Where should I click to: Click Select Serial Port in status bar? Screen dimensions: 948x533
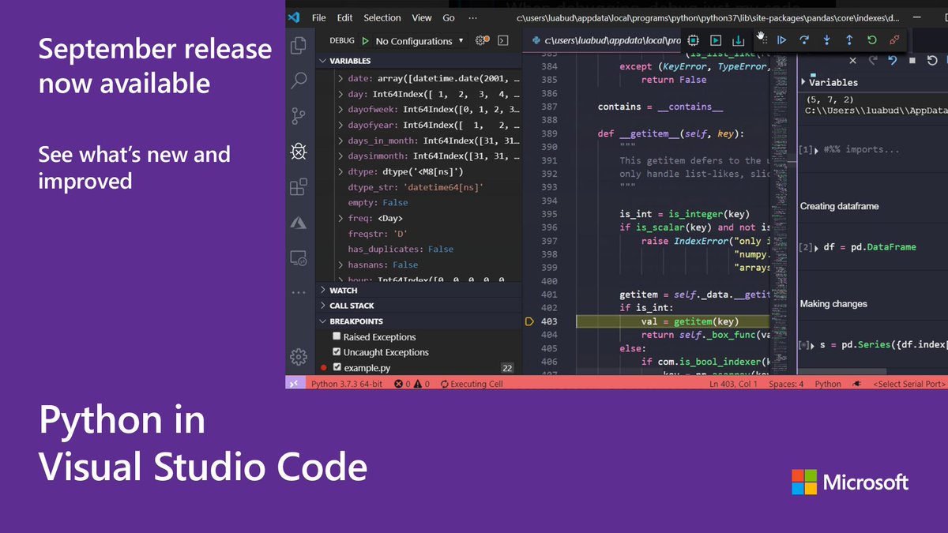909,384
